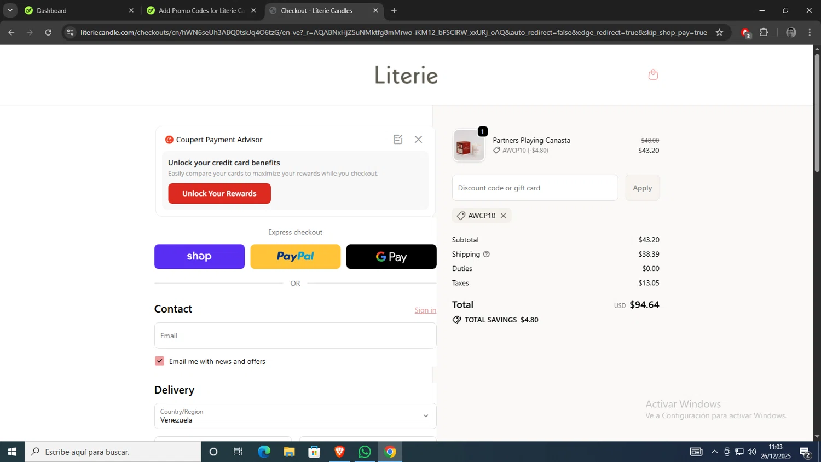Click the Windows taskbar search box

(x=113, y=452)
